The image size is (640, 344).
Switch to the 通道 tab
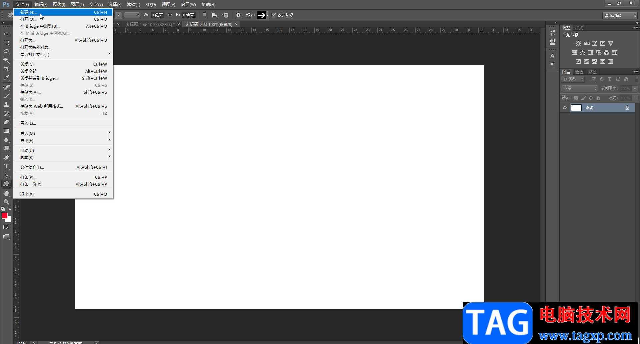(579, 72)
